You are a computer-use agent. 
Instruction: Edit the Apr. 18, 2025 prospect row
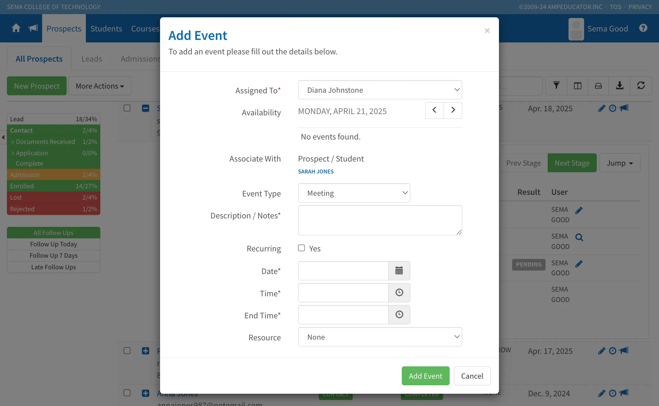(601, 108)
